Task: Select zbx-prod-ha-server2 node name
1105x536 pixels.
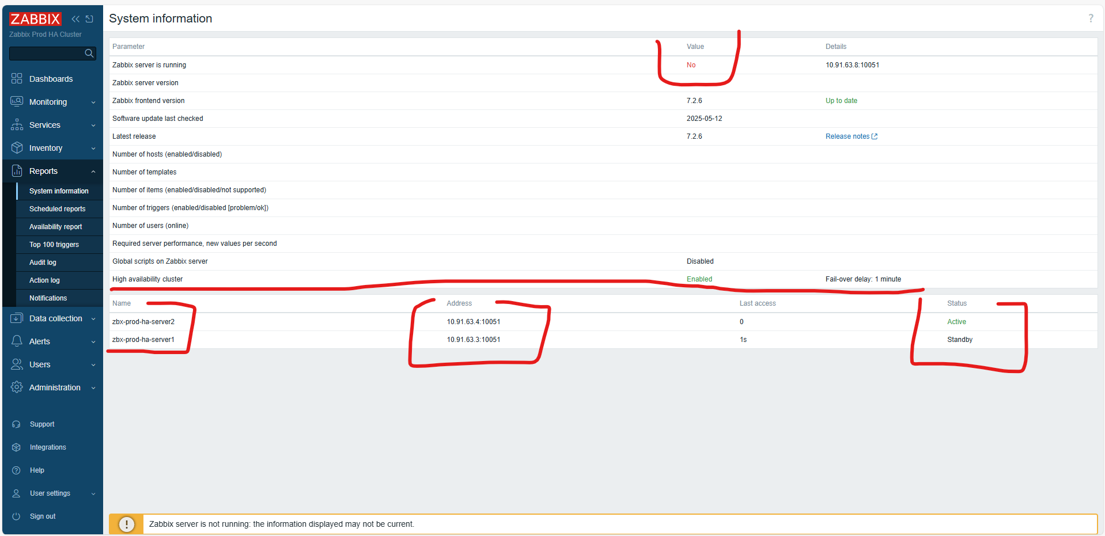Action: (143, 322)
